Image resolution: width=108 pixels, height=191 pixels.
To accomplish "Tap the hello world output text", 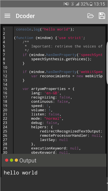I will 20,173.
